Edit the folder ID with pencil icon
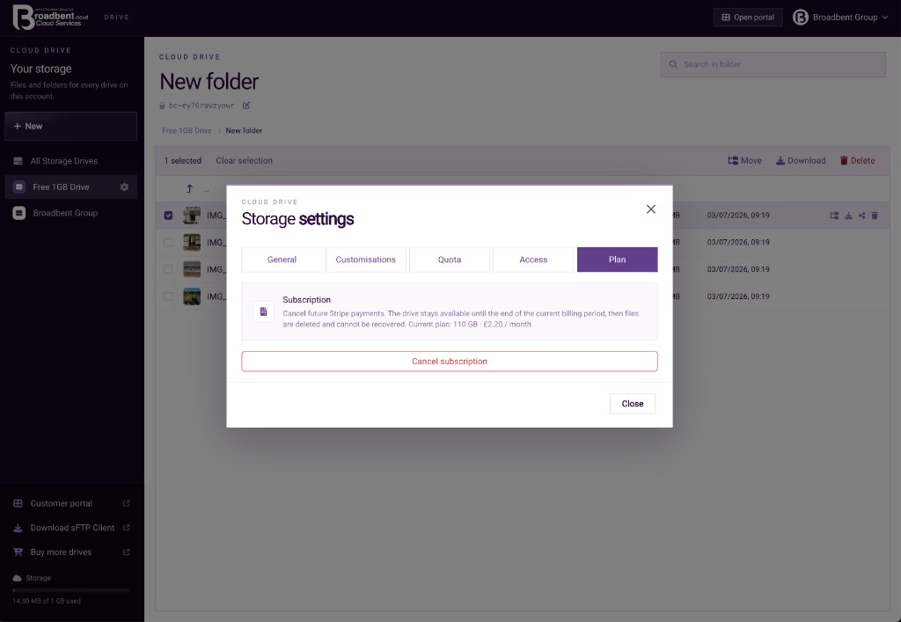 pyautogui.click(x=246, y=106)
